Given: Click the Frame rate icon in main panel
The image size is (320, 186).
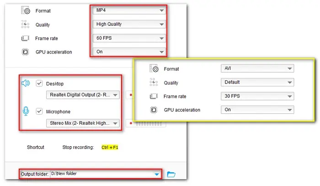Looking at the screenshot, I should tap(25, 38).
